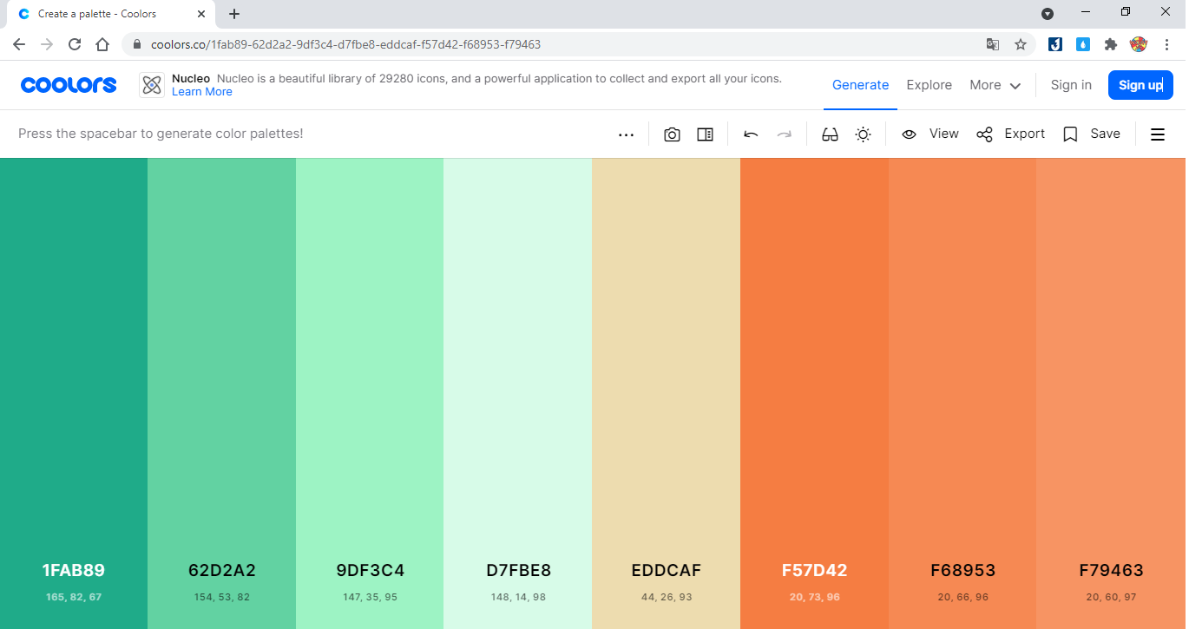Open the Chrome profile avatar
The height and width of the screenshot is (629, 1189).
pyautogui.click(x=1139, y=44)
